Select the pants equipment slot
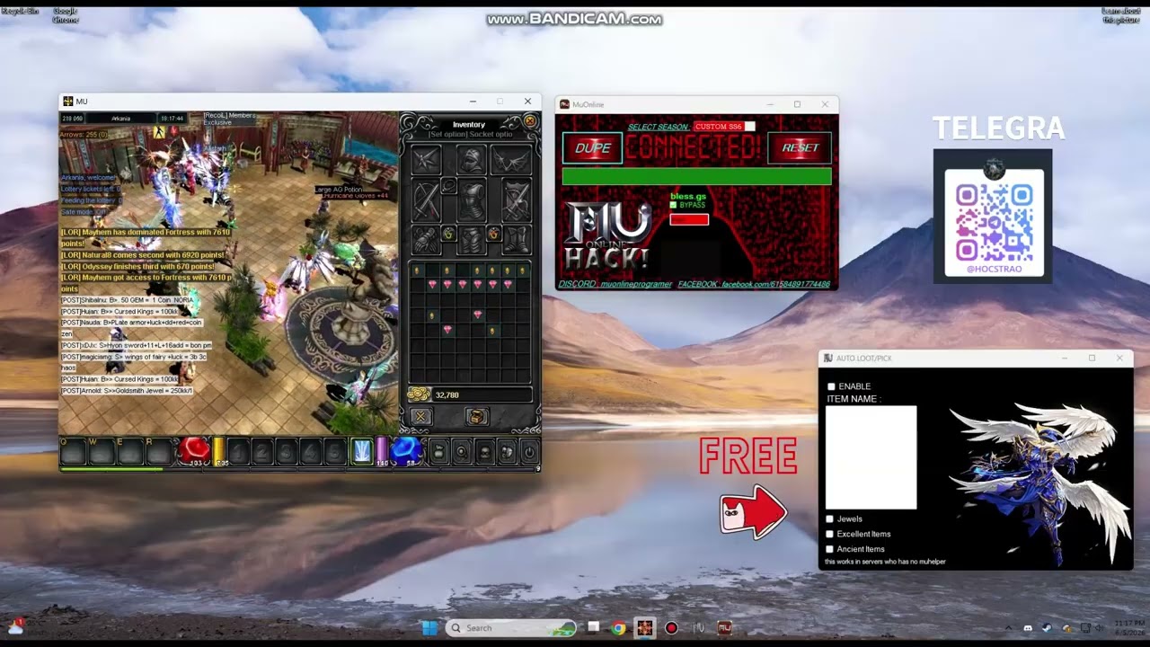The height and width of the screenshot is (647, 1150). (471, 240)
